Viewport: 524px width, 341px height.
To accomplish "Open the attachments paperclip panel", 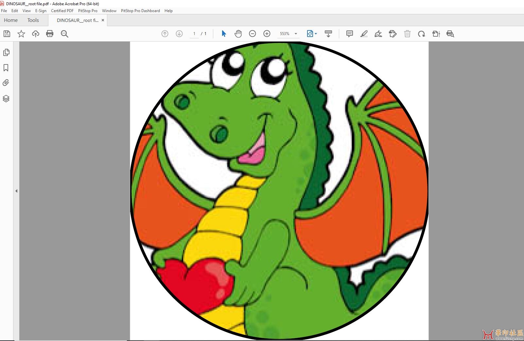I will click(6, 83).
